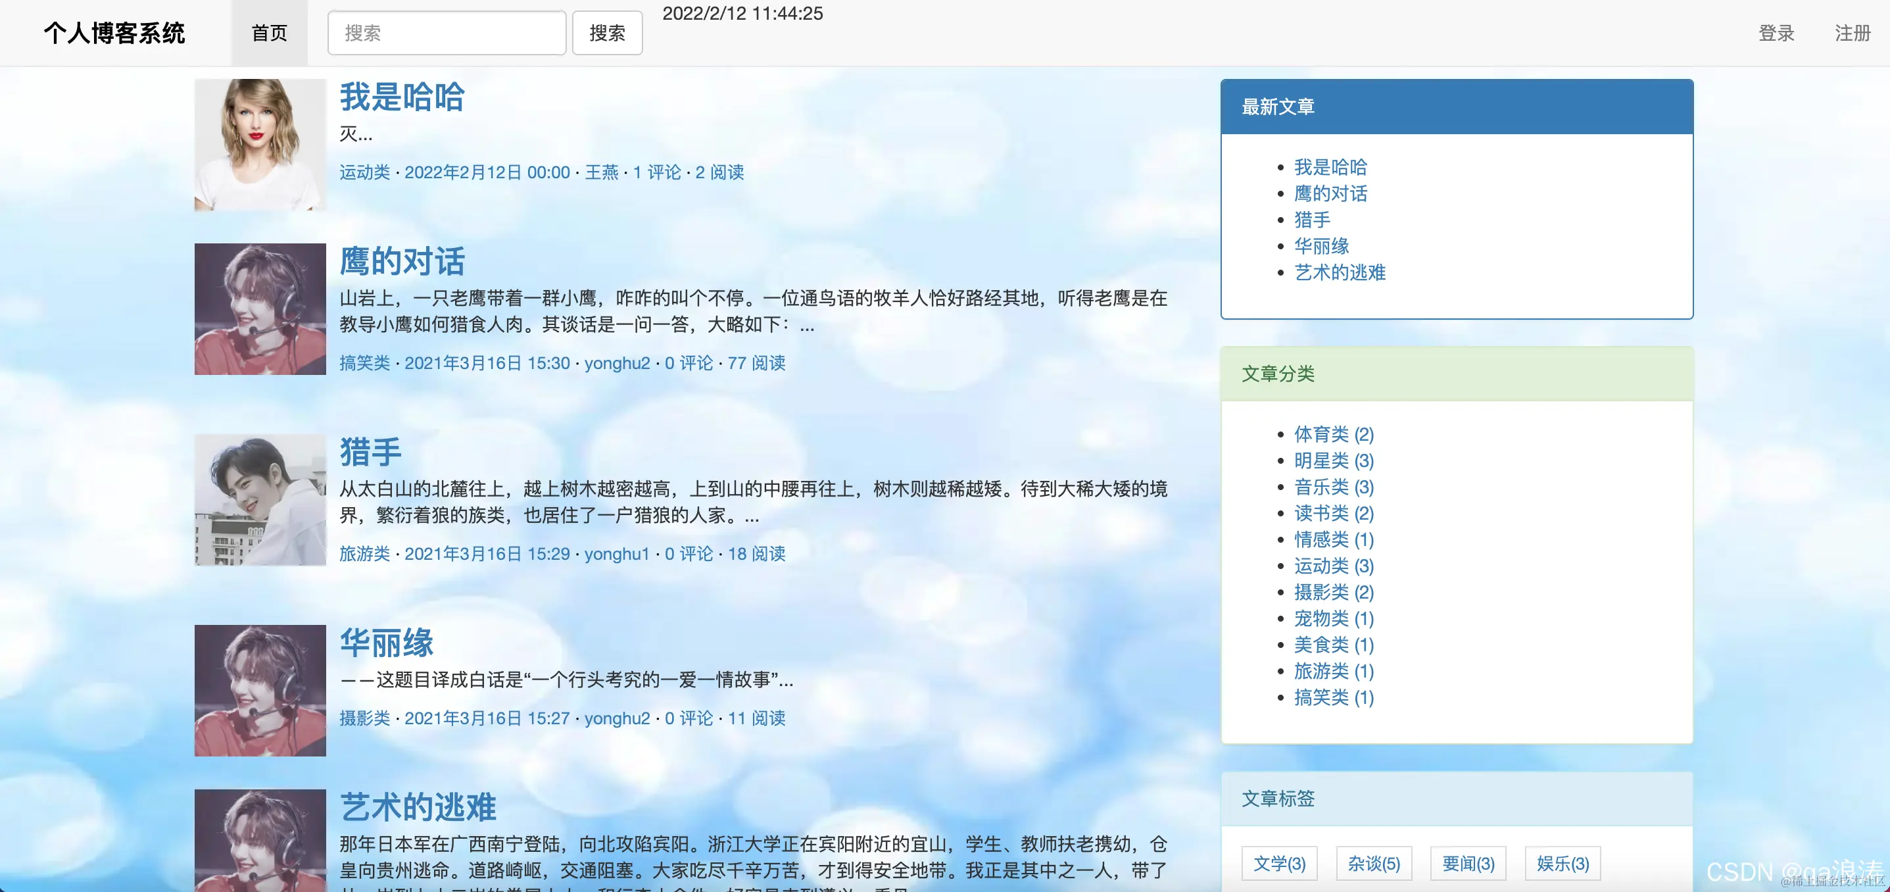
Task: Click the thumbnail image of 猎手
Action: point(260,500)
